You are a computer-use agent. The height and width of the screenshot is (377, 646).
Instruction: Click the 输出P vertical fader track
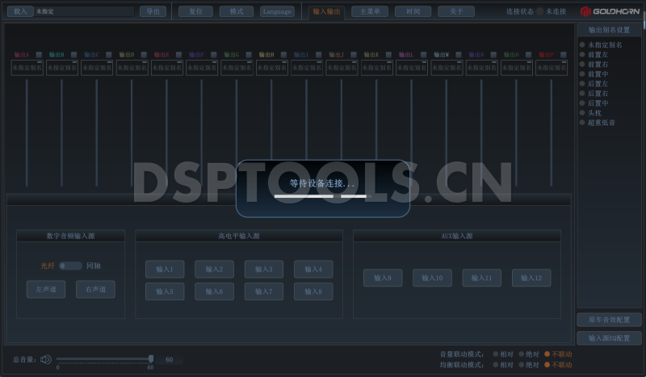tap(552, 132)
